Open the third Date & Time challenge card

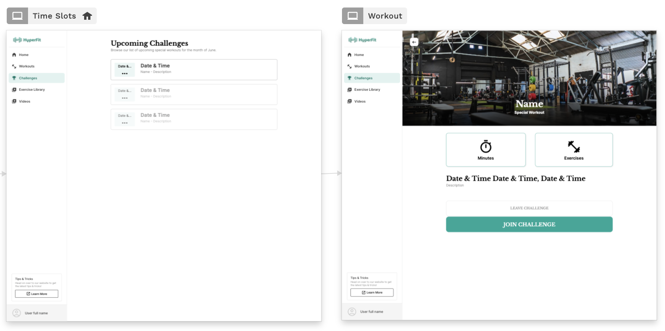click(x=194, y=119)
